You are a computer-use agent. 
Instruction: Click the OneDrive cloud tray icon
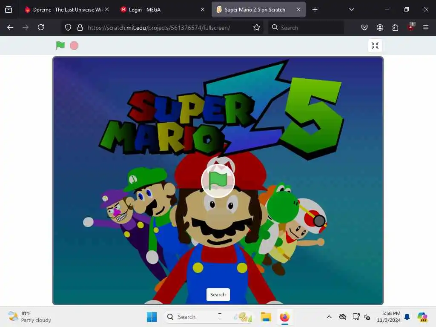(x=343, y=317)
